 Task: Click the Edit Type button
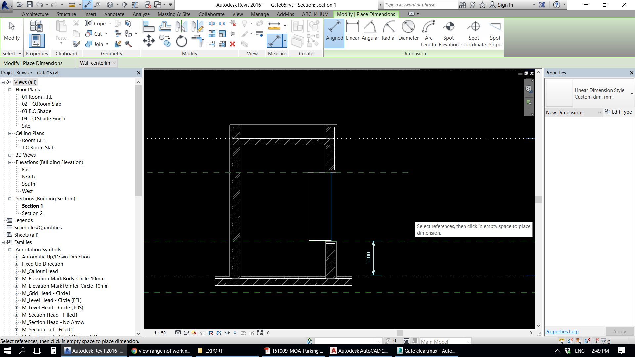point(618,112)
